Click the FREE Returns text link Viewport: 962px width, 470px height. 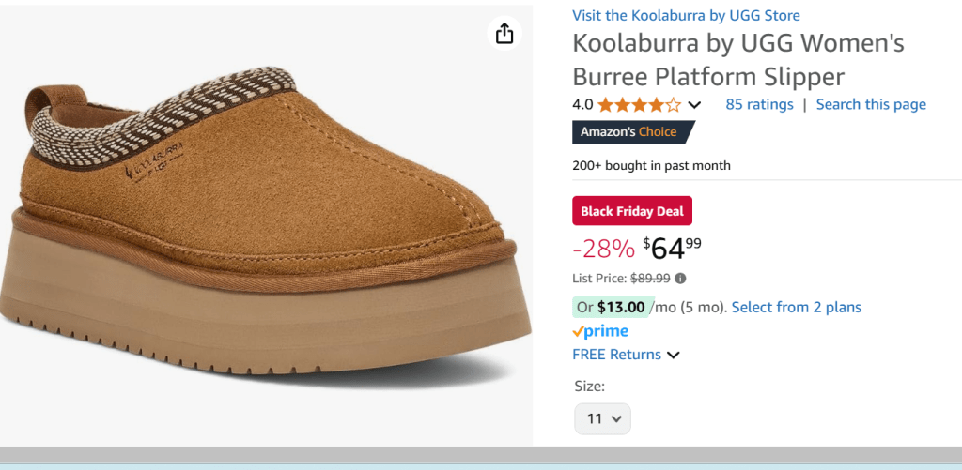pos(616,355)
